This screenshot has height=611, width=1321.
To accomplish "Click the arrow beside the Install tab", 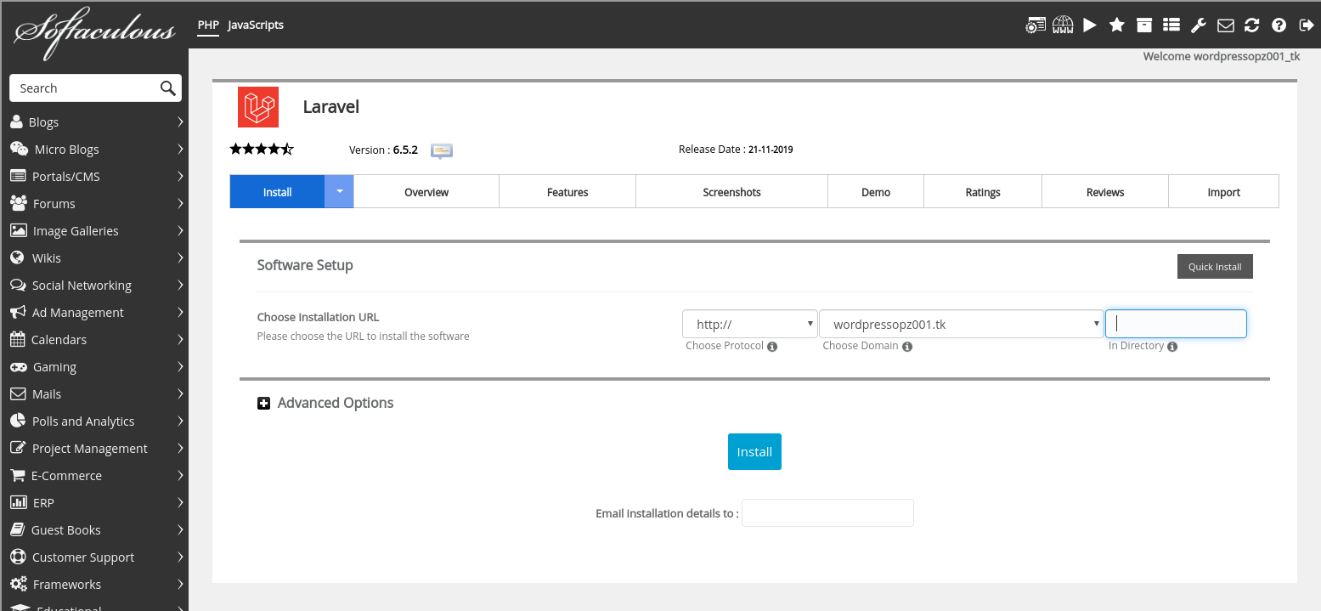I will (339, 192).
